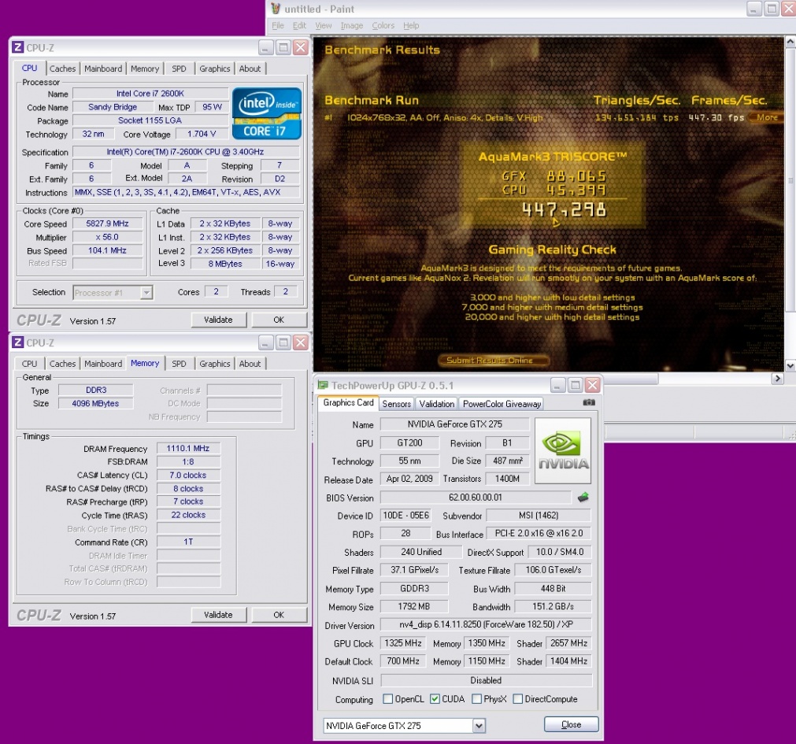Open the Colors menu in Paint

[383, 25]
